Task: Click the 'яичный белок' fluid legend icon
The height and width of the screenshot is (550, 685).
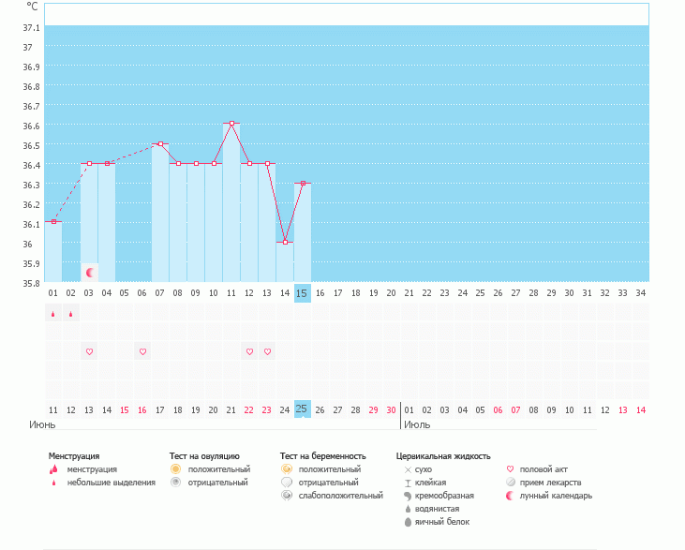Action: (x=408, y=522)
